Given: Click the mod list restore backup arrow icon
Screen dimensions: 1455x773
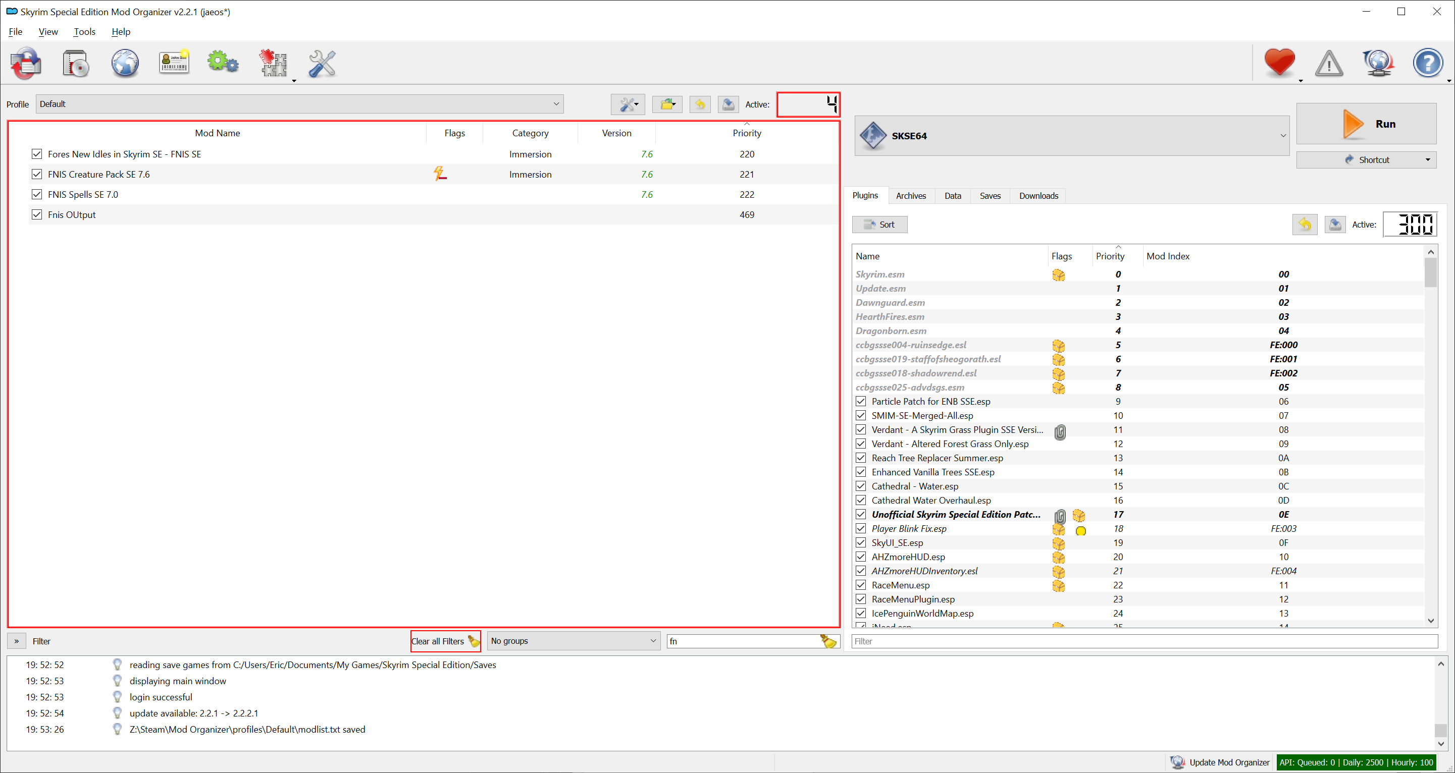Looking at the screenshot, I should click(700, 104).
